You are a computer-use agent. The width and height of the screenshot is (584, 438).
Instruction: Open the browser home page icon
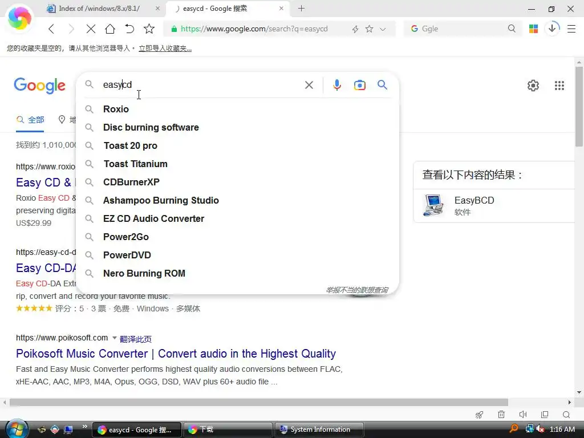(x=110, y=29)
